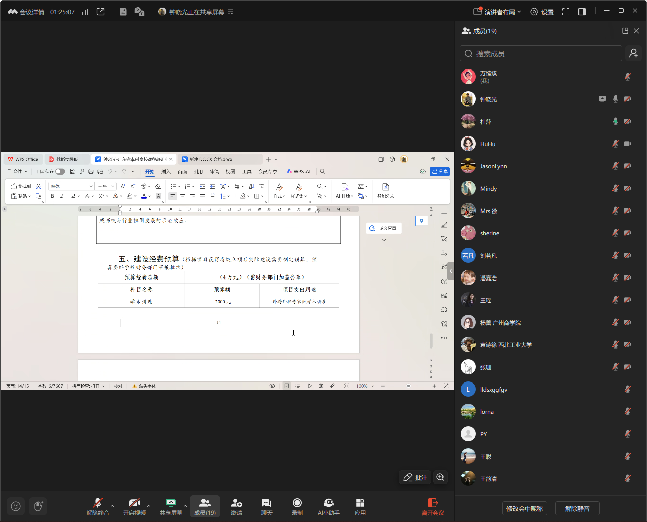Click the red 离开会议 button
The image size is (647, 522).
pos(433,506)
